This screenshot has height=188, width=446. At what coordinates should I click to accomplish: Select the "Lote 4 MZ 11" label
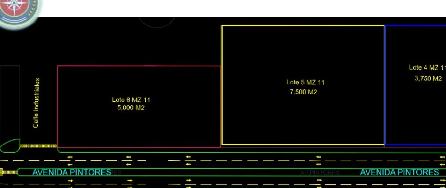click(x=427, y=67)
